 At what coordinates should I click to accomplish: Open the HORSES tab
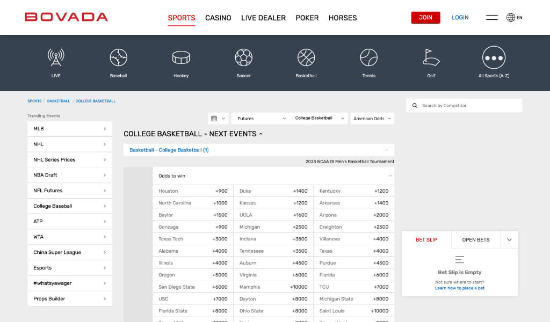[x=343, y=18]
